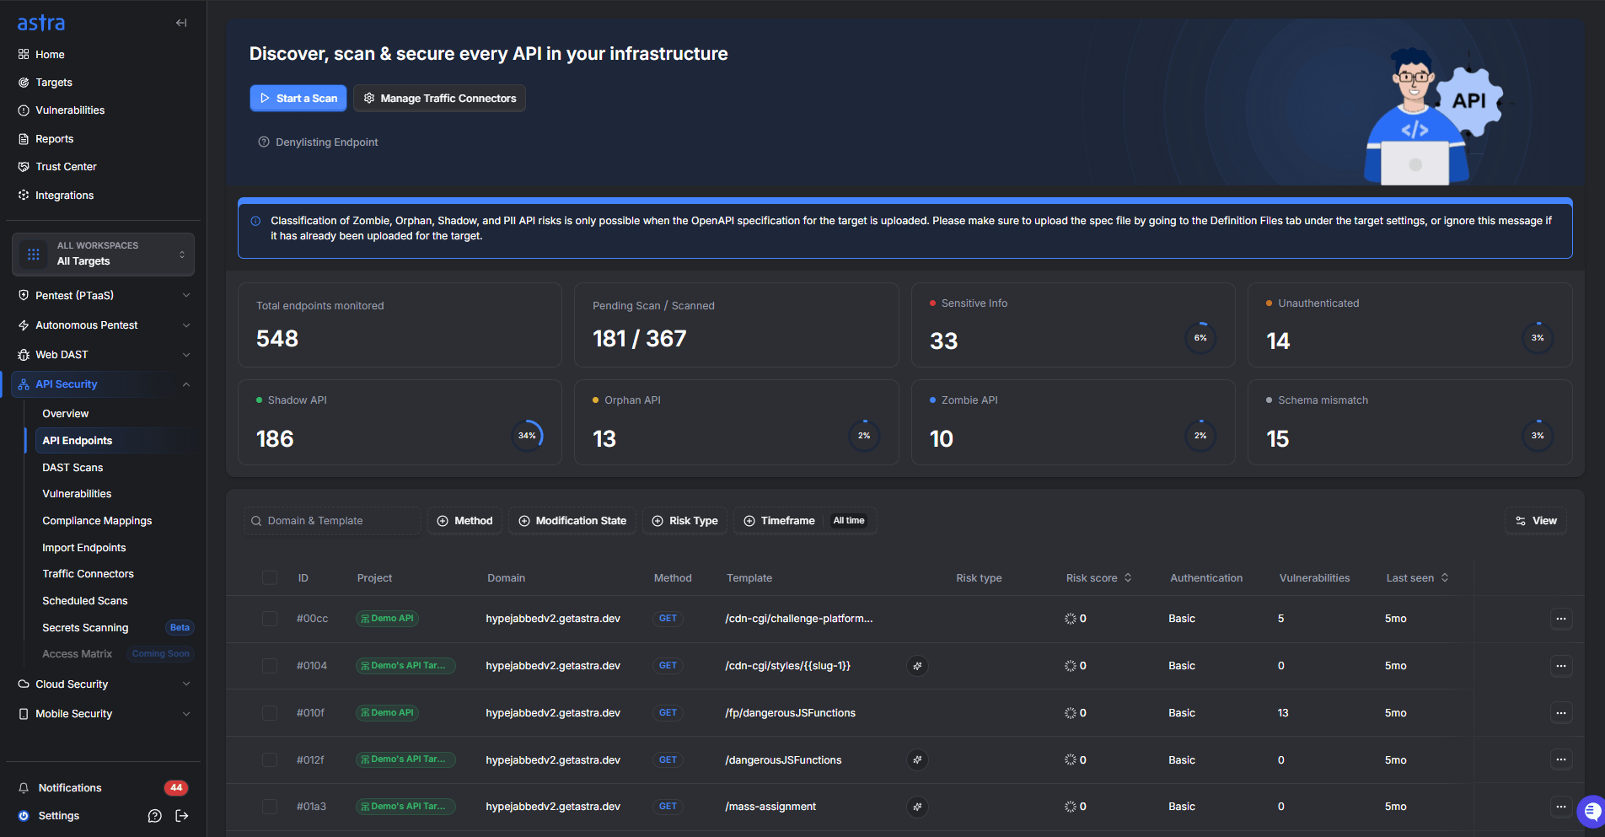1605x837 pixels.
Task: Open Compliance Mappings page
Action: click(x=97, y=521)
